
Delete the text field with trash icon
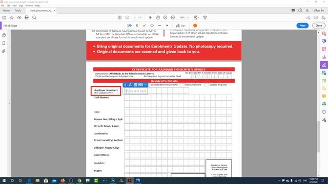[x=135, y=85]
